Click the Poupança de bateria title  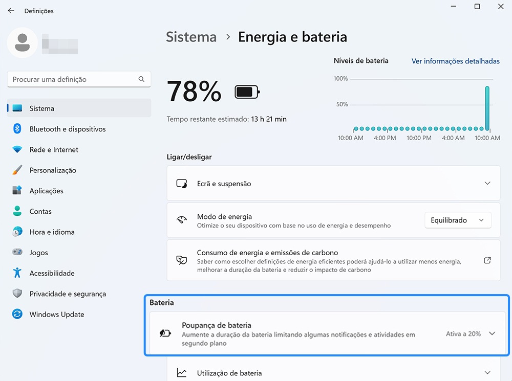[x=217, y=325]
